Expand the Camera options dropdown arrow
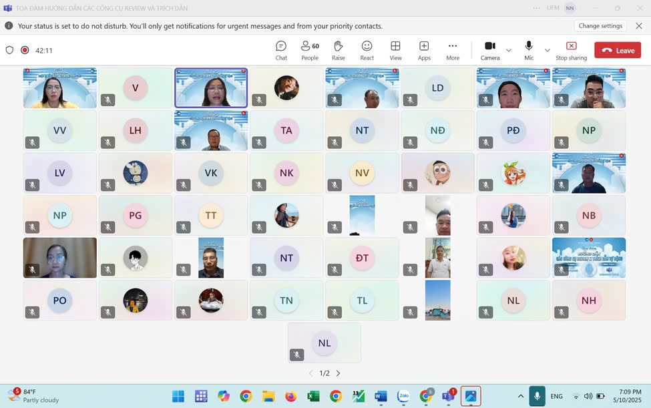Screen dimensions: 651x408 click(509, 50)
